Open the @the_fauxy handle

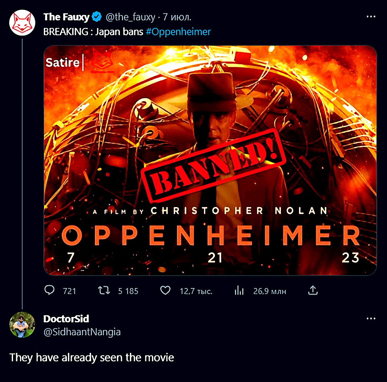(x=130, y=17)
